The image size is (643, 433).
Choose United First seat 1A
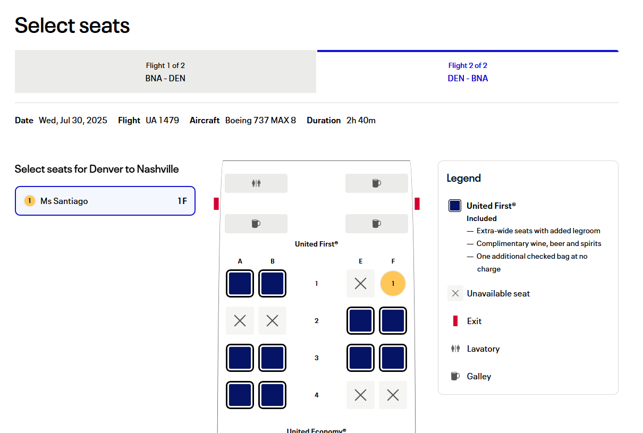(x=240, y=284)
